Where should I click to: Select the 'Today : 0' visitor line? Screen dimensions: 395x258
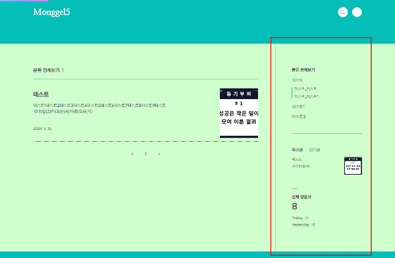coord(300,218)
